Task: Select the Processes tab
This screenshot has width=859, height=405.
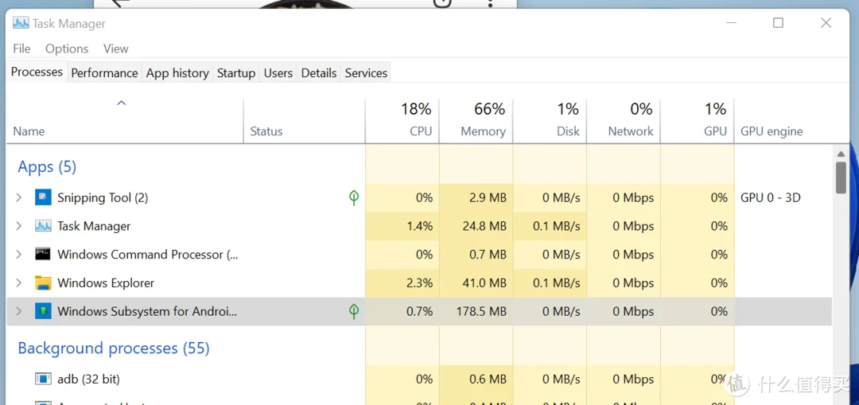Action: pyautogui.click(x=37, y=72)
